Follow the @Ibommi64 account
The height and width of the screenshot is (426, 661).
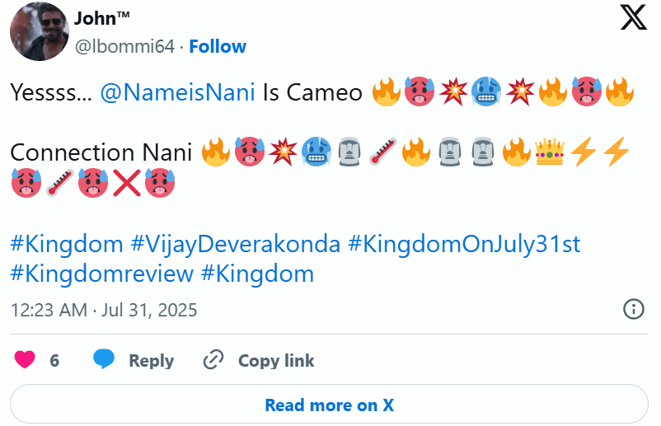217,46
